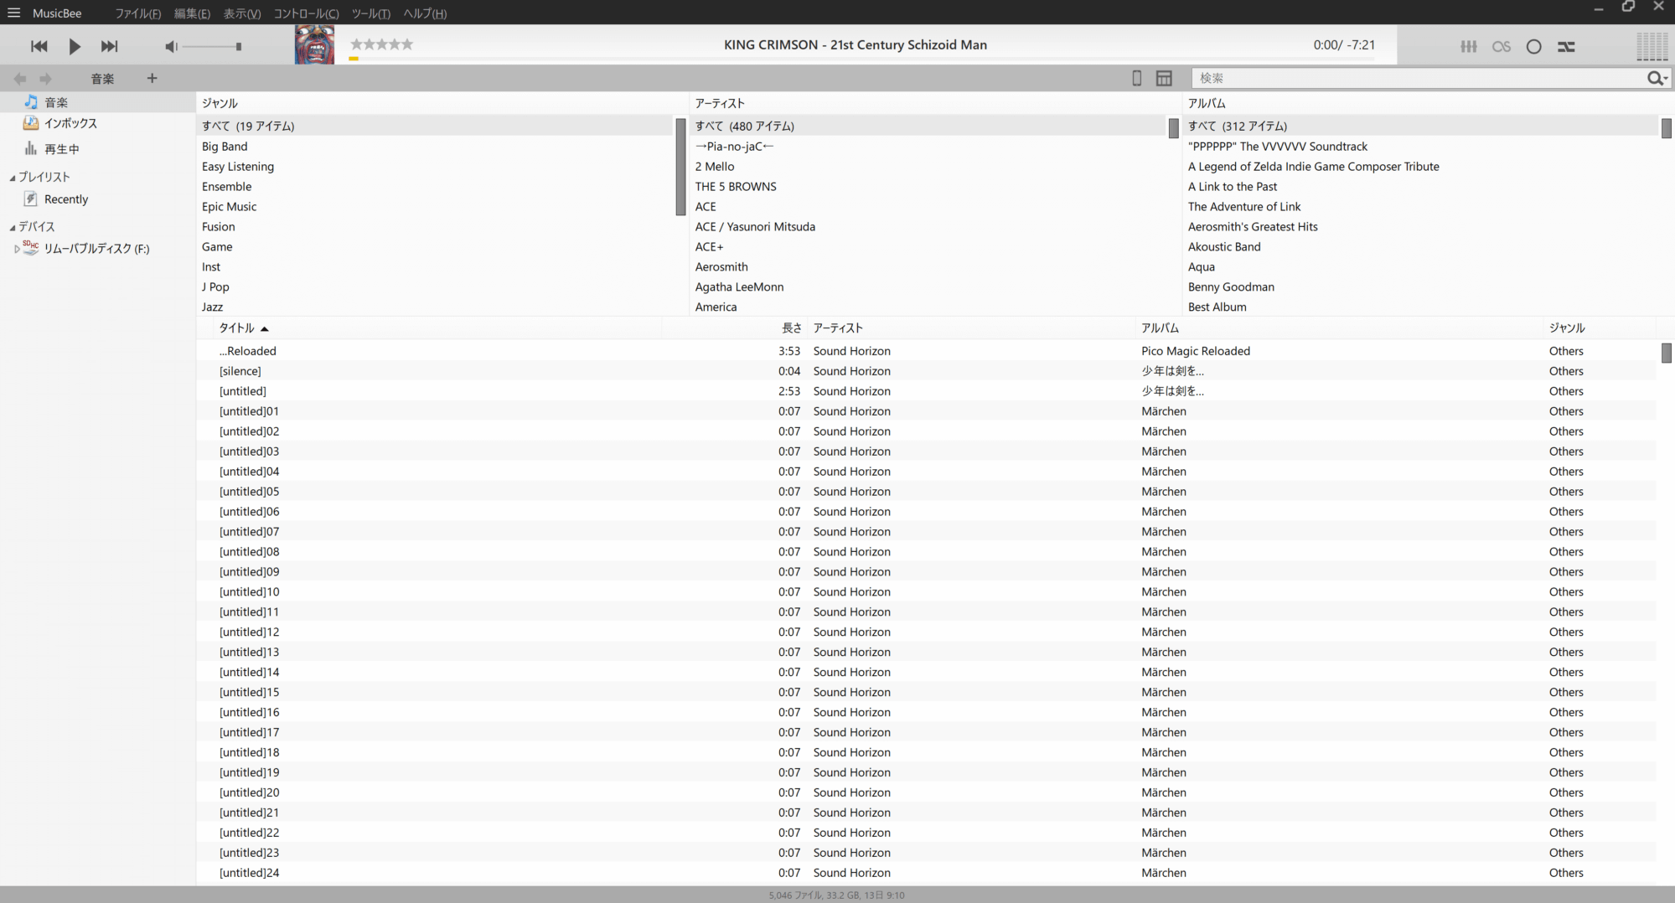1675x903 pixels.
Task: Go forward with the right navigation arrow
Action: (x=46, y=79)
